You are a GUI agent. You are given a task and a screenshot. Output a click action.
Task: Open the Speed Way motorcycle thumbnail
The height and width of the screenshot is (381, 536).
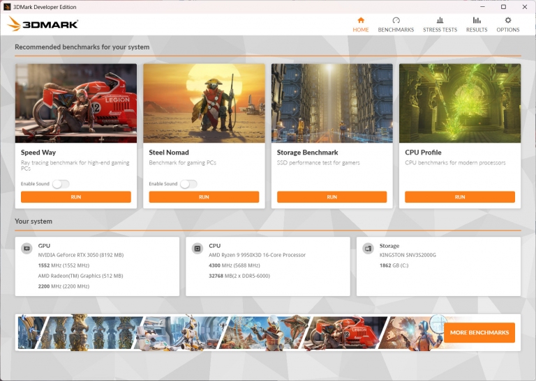pos(76,103)
